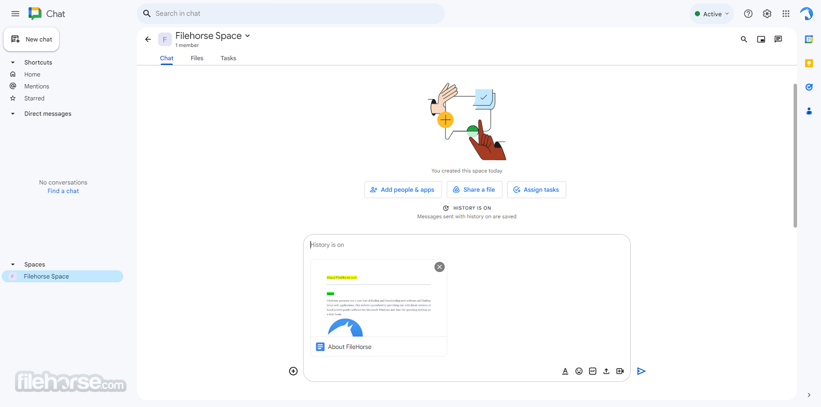Open the Google apps grid
This screenshot has height=407, width=821.
[x=786, y=14]
